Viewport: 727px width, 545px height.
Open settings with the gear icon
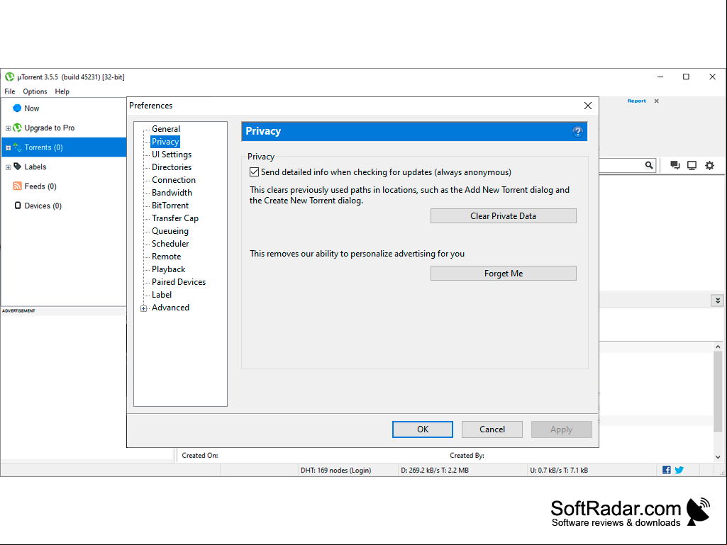coord(709,165)
